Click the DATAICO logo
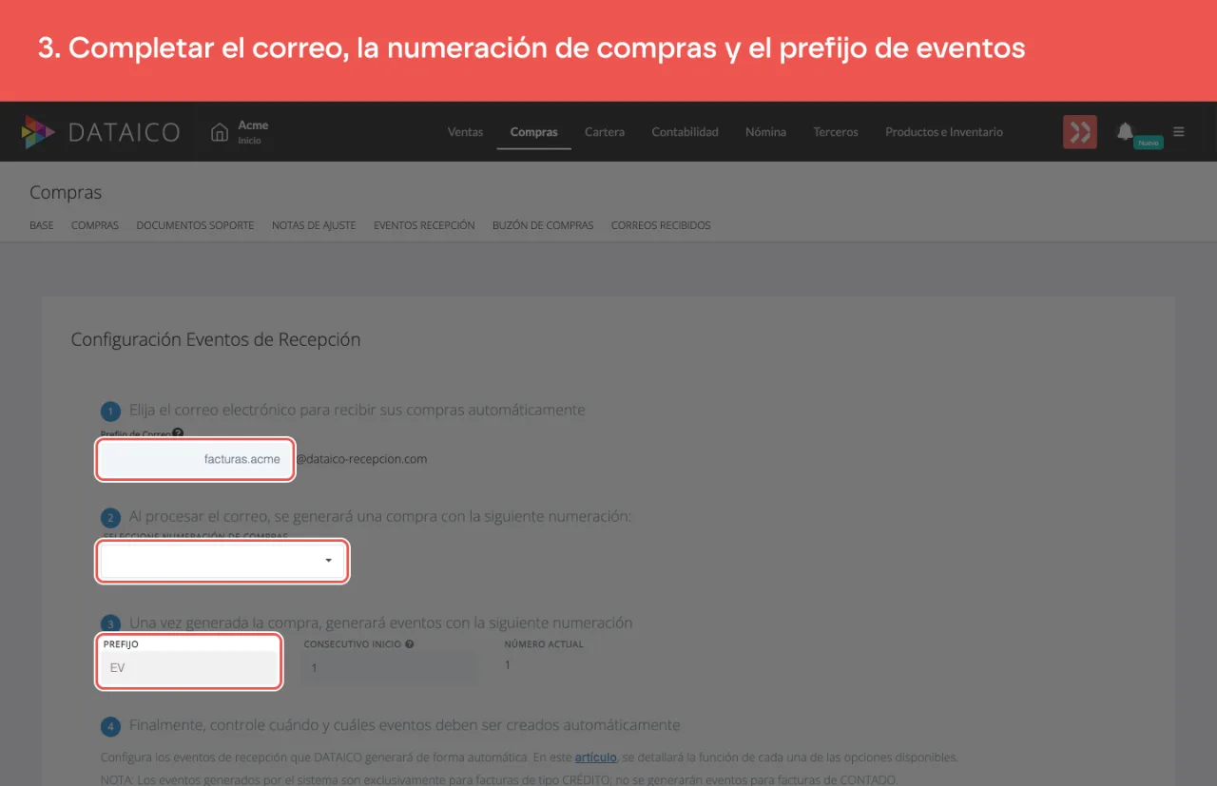Screen dimensions: 1217x786 tap(101, 132)
